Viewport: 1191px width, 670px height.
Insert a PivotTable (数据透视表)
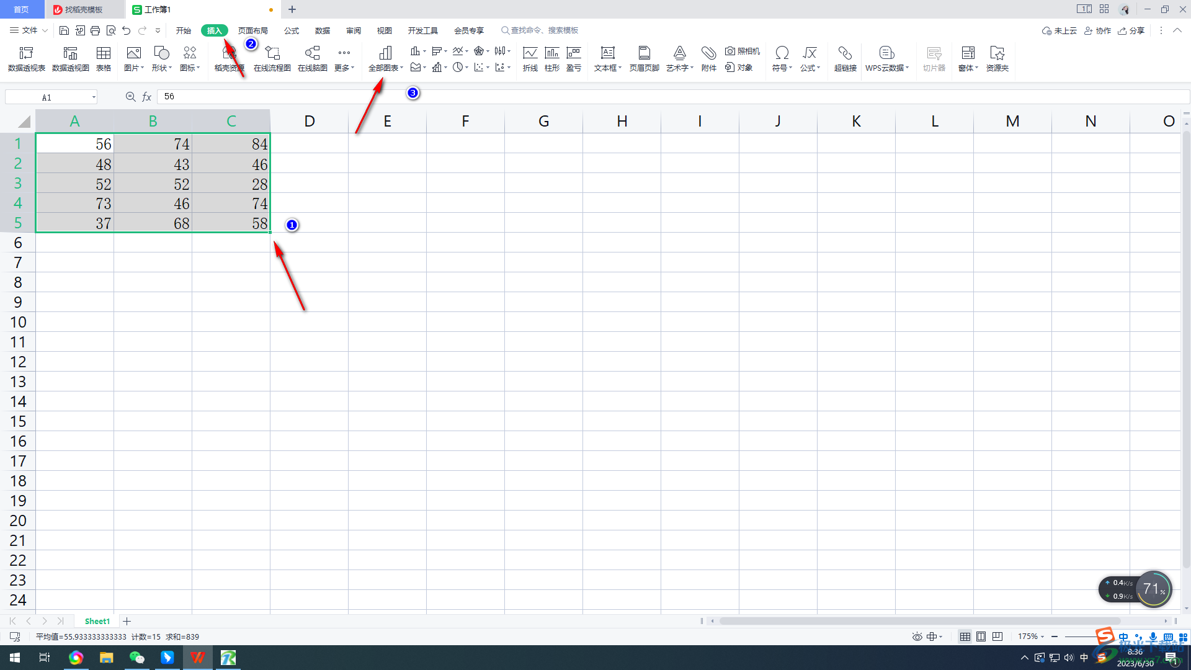point(26,59)
